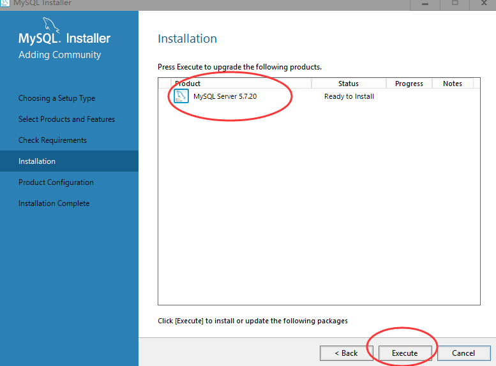
Task: Open the Installation Complete step
Action: click(54, 203)
